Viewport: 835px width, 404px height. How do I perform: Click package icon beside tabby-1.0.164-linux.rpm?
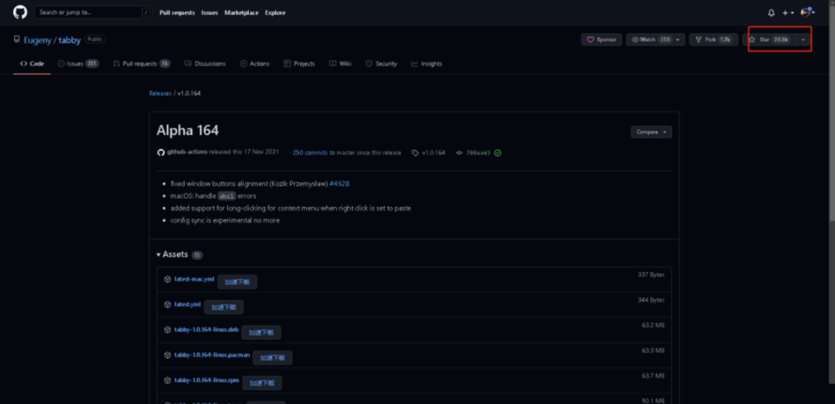[167, 380]
